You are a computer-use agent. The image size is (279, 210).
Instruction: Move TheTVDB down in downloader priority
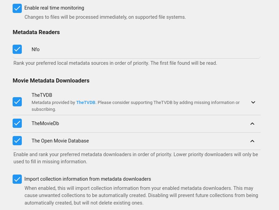253,102
